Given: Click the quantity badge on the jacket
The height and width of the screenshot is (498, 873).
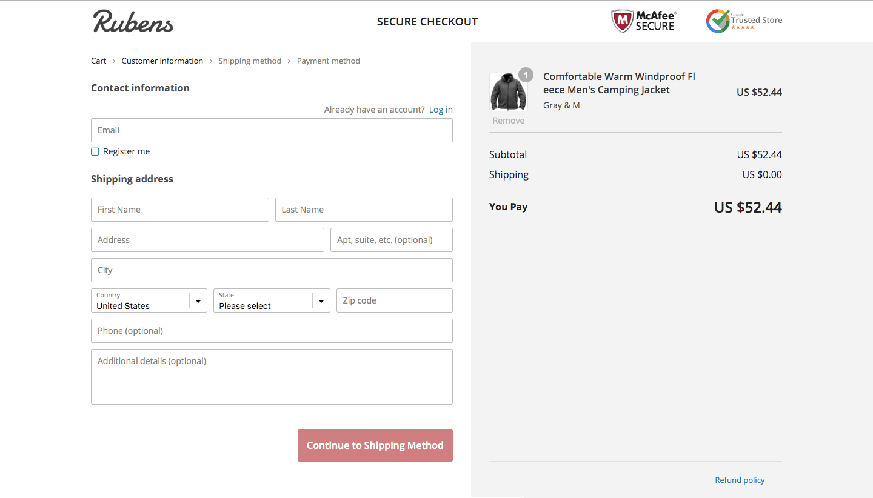Looking at the screenshot, I should 526,75.
